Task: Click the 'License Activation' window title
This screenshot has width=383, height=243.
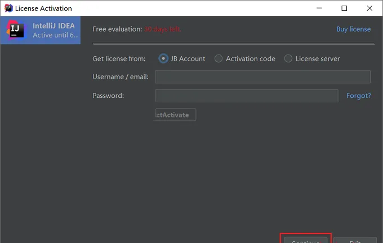Action: click(x=43, y=8)
